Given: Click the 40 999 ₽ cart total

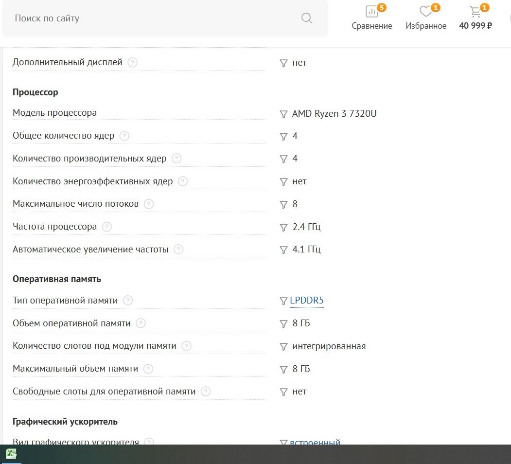Looking at the screenshot, I should (476, 25).
